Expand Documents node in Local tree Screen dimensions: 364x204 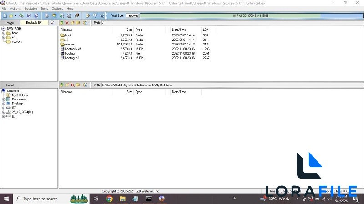click(4, 100)
